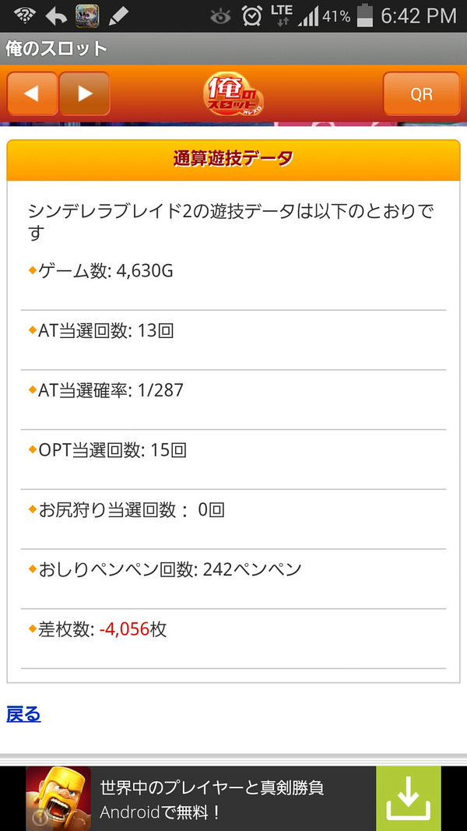467x831 pixels.
Task: Tap the back arrow navigation button
Action: pyautogui.click(x=32, y=93)
